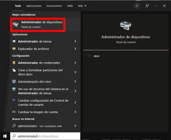Click the Device Manager icon in best match

click(x=16, y=24)
